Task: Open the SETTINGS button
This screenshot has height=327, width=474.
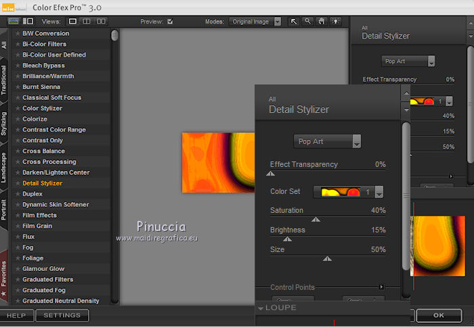Action: [62, 316]
